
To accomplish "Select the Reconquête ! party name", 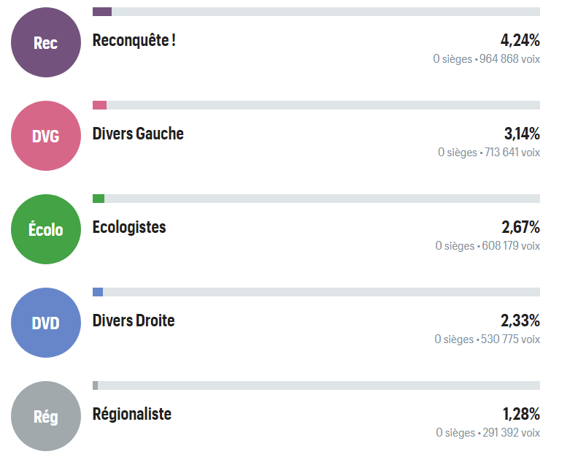I will coord(134,40).
